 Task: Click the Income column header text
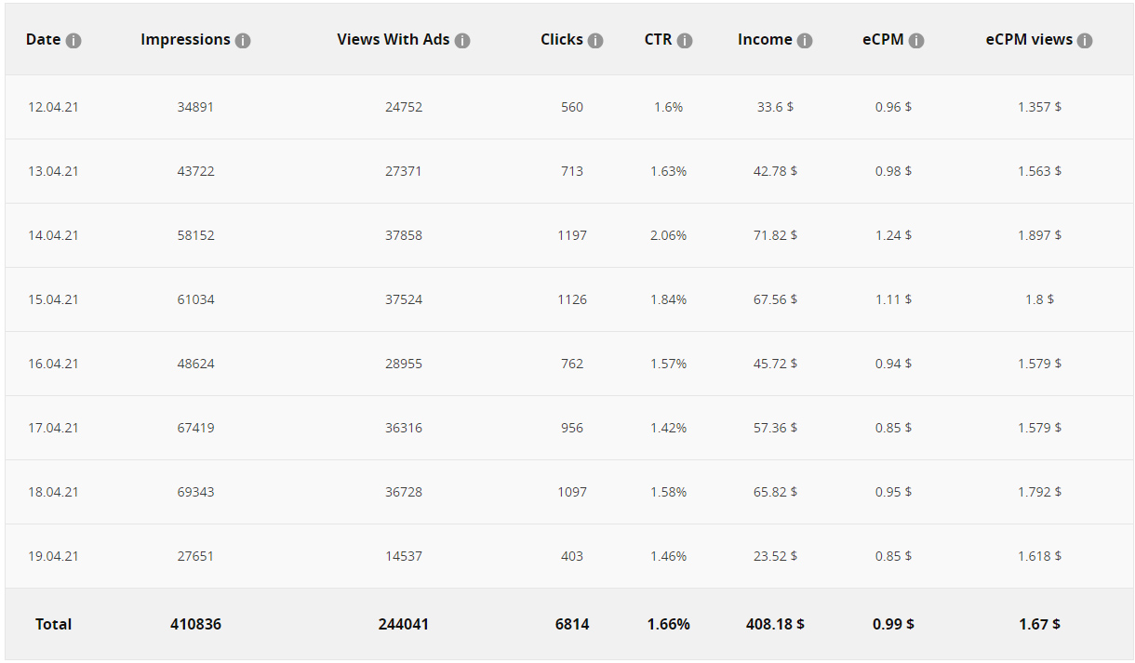click(x=765, y=40)
